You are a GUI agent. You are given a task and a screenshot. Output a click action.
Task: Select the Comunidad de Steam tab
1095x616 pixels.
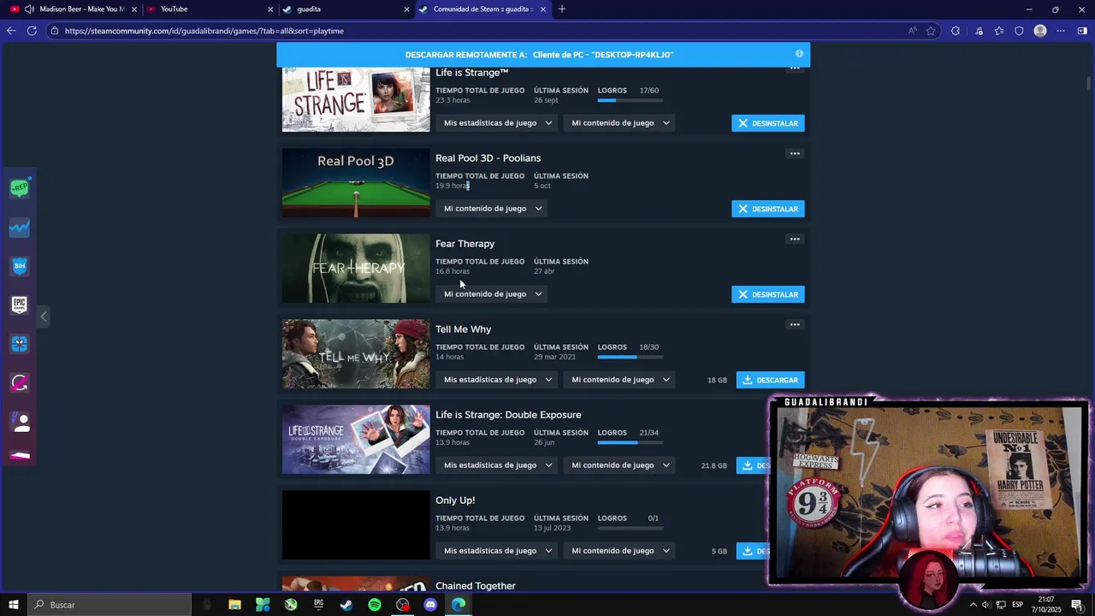(x=483, y=9)
